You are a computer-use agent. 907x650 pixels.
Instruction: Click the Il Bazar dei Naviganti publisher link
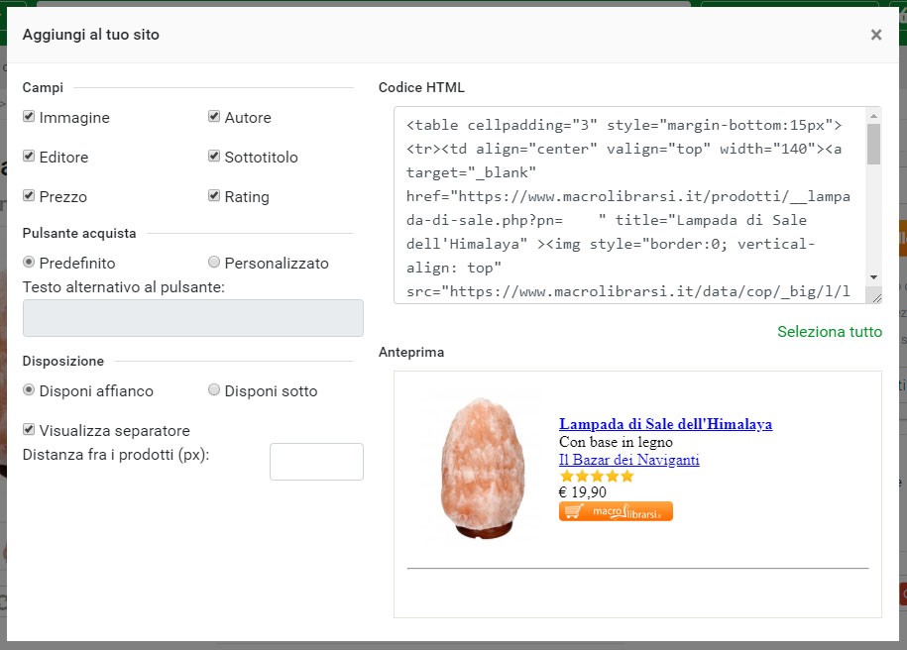(x=628, y=459)
